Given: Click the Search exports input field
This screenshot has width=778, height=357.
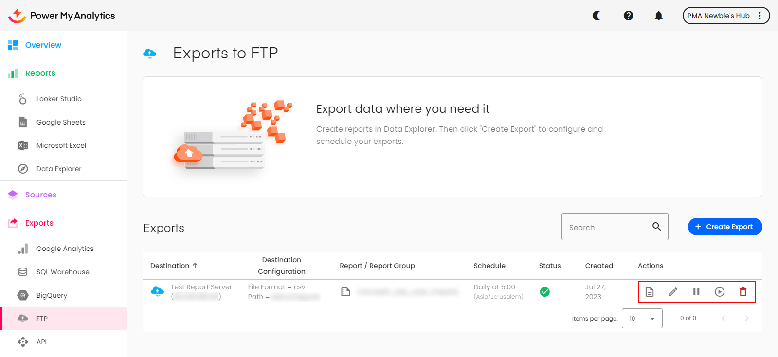Looking at the screenshot, I should click(606, 227).
